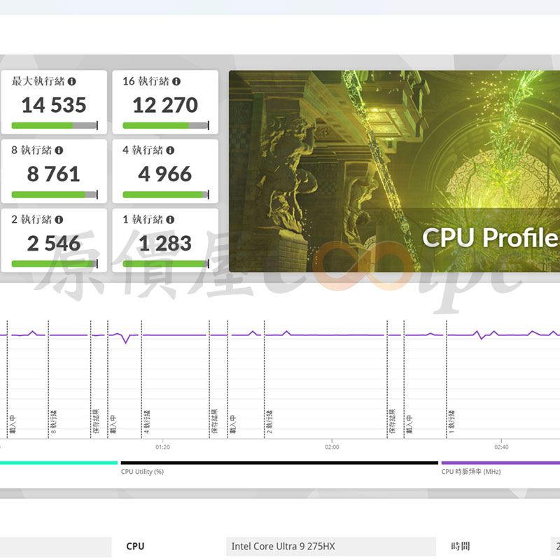The width and height of the screenshot is (560, 560).
Task: Click the 2 執行緒 timeline marker
Action: (x=269, y=421)
